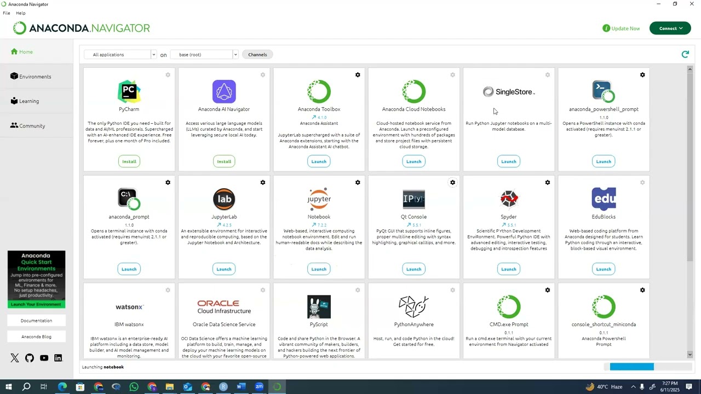Click the EduBlocks icon

click(604, 199)
